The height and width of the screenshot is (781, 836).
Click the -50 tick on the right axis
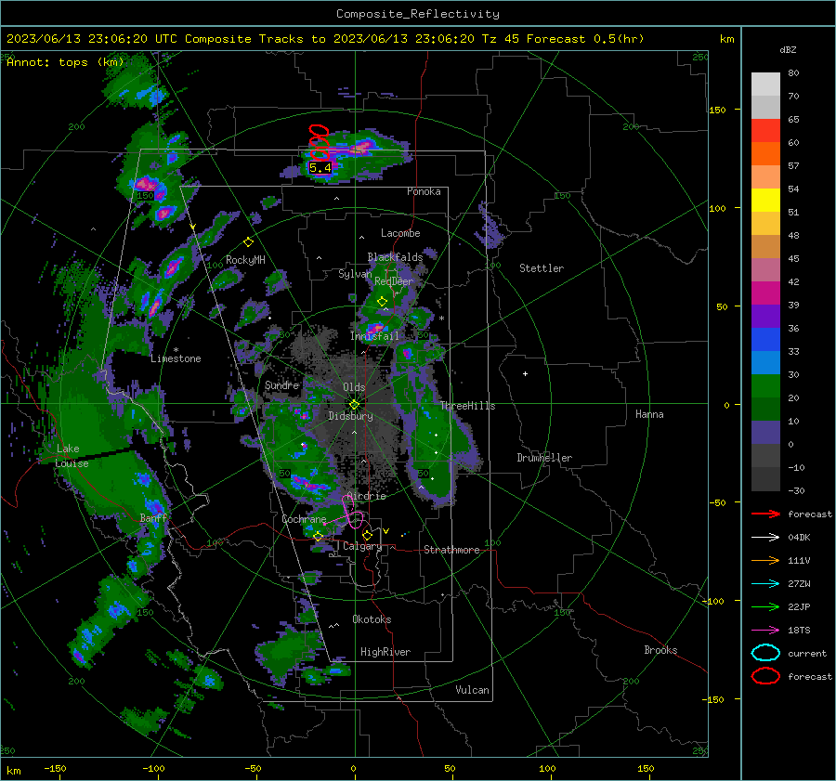pyautogui.click(x=717, y=502)
